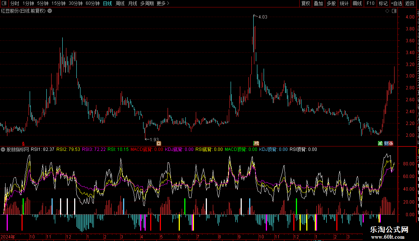Click the 红豆股份(日线.前复权) chart title
The image size is (419, 241).
[x=23, y=11]
